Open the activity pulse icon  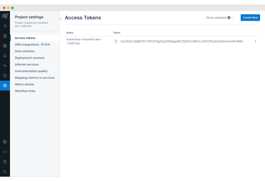pos(5,66)
